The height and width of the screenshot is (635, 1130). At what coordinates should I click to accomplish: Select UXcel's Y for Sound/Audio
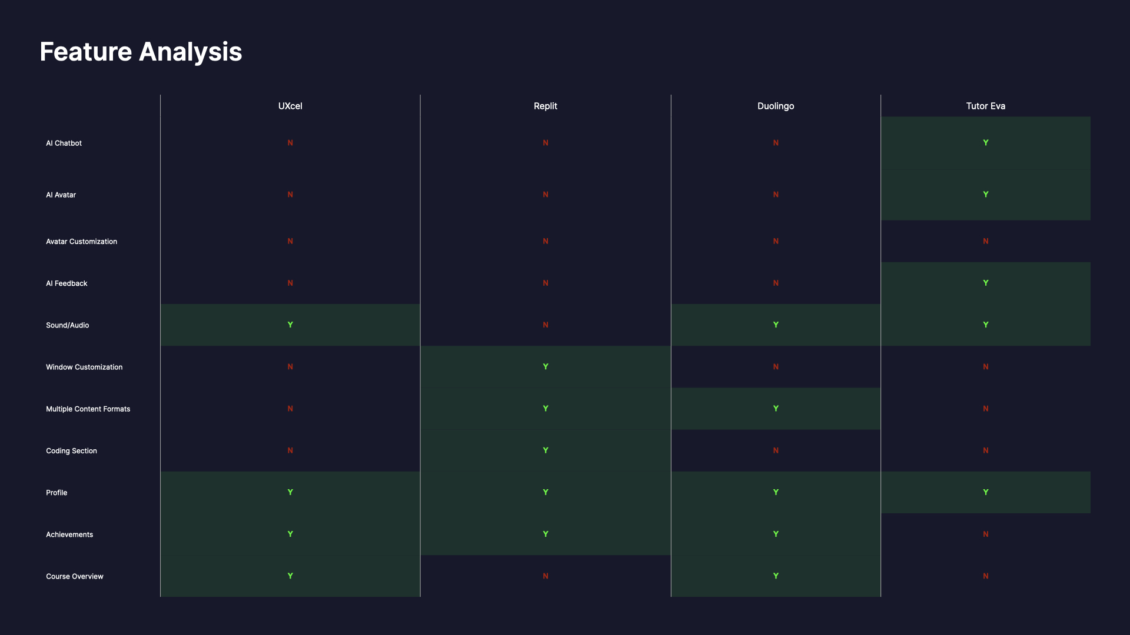(x=290, y=325)
